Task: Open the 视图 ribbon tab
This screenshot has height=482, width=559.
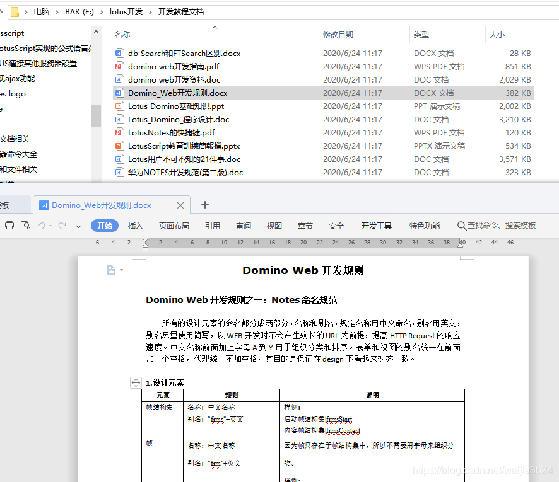Action: (x=274, y=226)
